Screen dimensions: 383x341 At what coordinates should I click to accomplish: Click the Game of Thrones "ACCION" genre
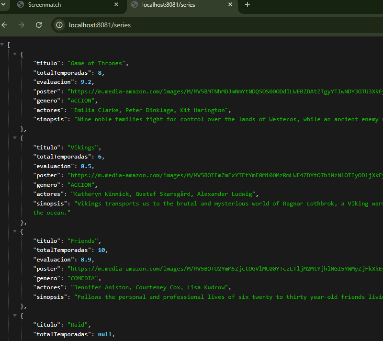(81, 101)
